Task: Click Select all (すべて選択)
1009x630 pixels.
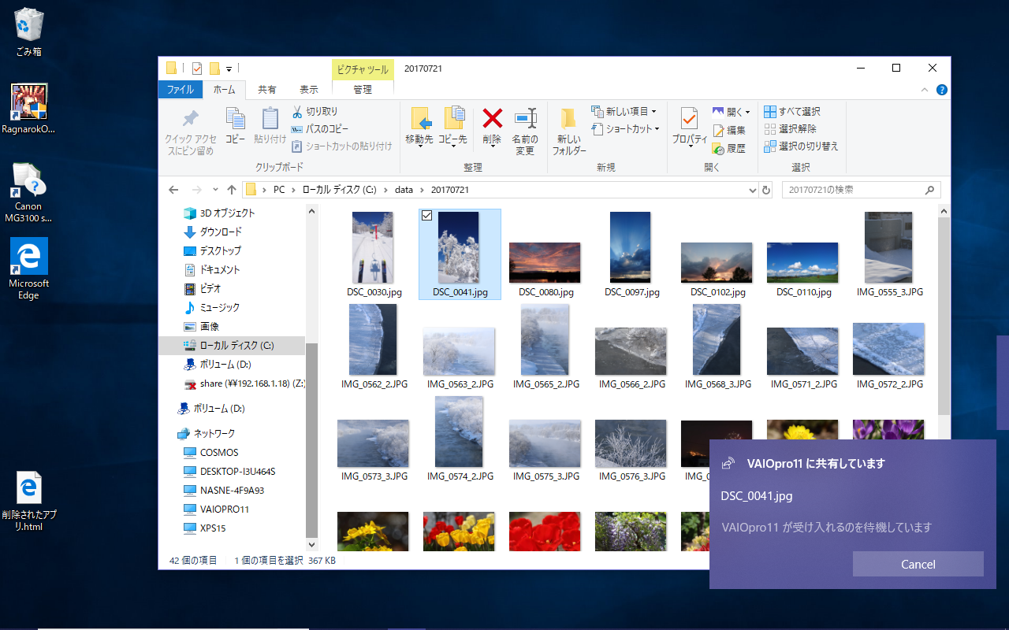Action: [x=792, y=112]
